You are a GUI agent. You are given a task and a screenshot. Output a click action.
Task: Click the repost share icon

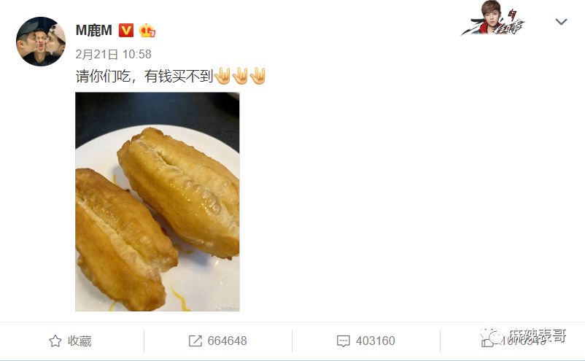[x=195, y=341]
